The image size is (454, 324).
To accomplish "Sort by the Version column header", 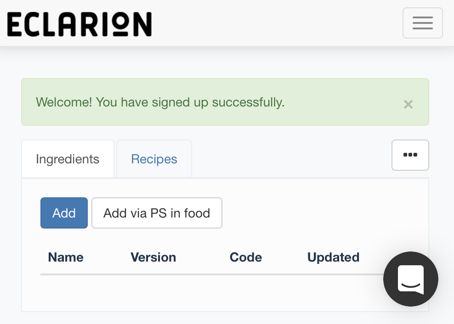I will point(153,257).
